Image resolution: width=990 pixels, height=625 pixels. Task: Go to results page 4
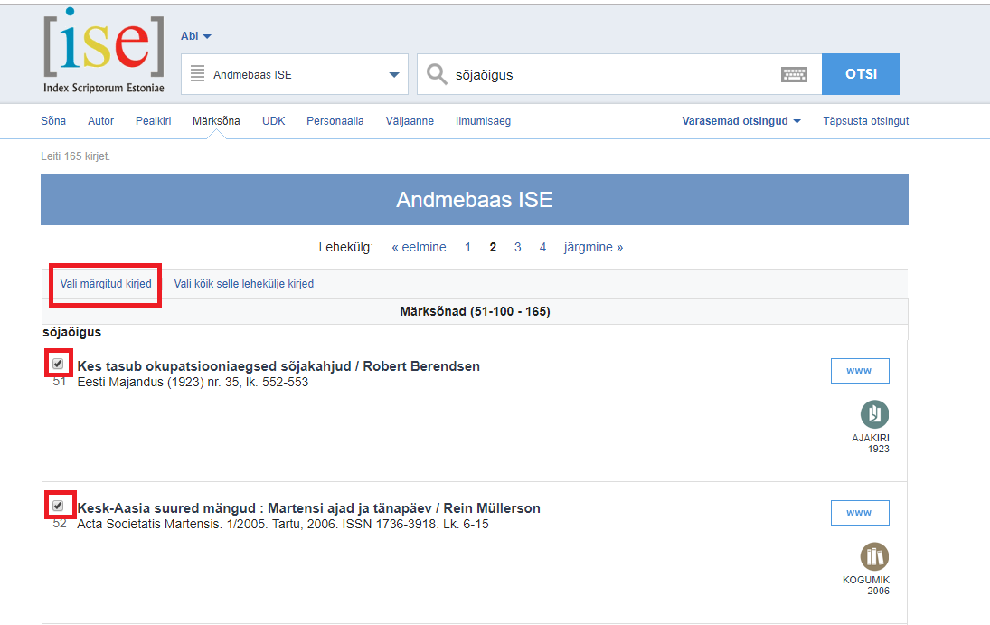[x=542, y=247]
